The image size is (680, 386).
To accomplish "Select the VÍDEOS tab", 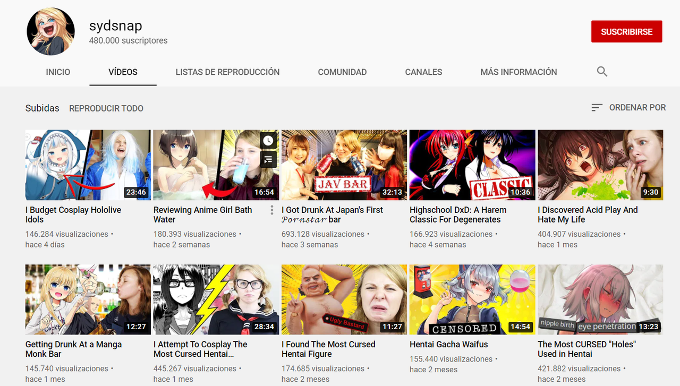I will click(123, 72).
